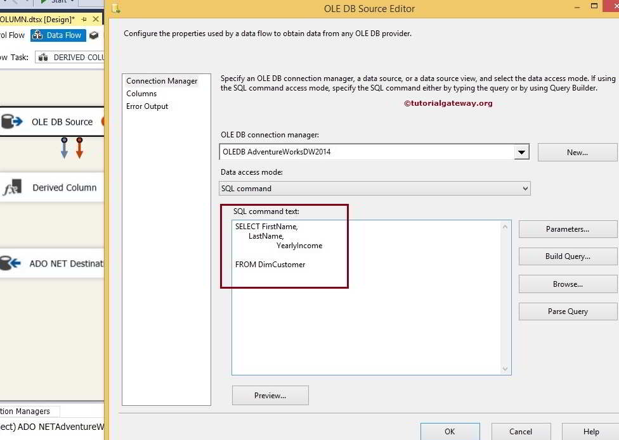Open the OLE DB connection manager dropdown
This screenshot has height=440, width=619.
(x=521, y=151)
